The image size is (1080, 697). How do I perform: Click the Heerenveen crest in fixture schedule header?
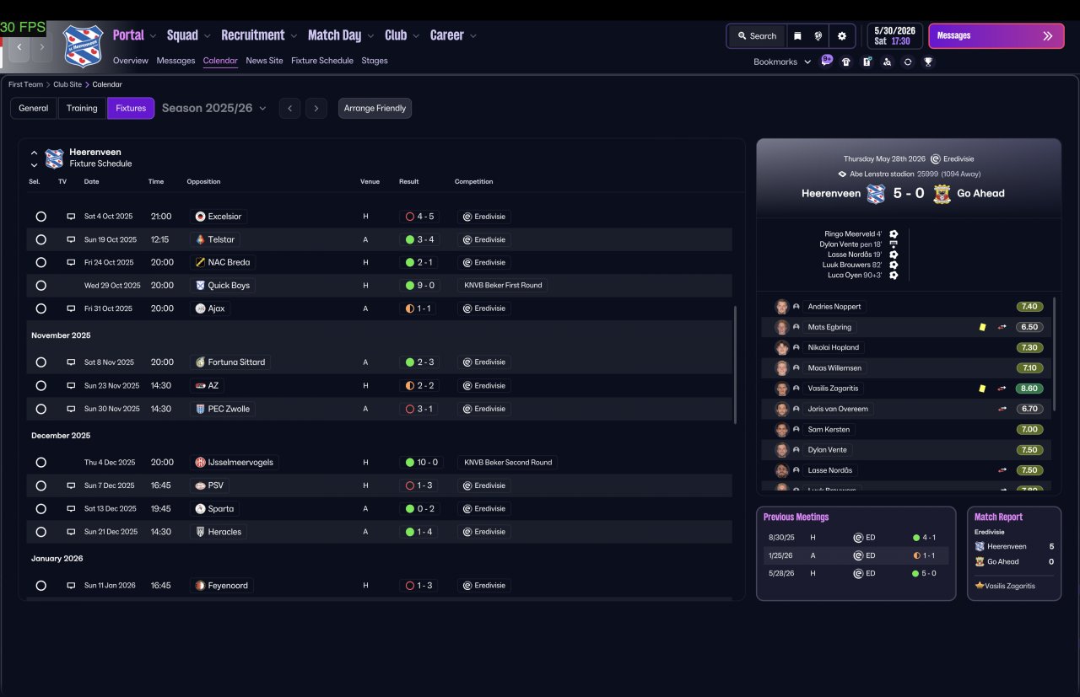(x=54, y=158)
